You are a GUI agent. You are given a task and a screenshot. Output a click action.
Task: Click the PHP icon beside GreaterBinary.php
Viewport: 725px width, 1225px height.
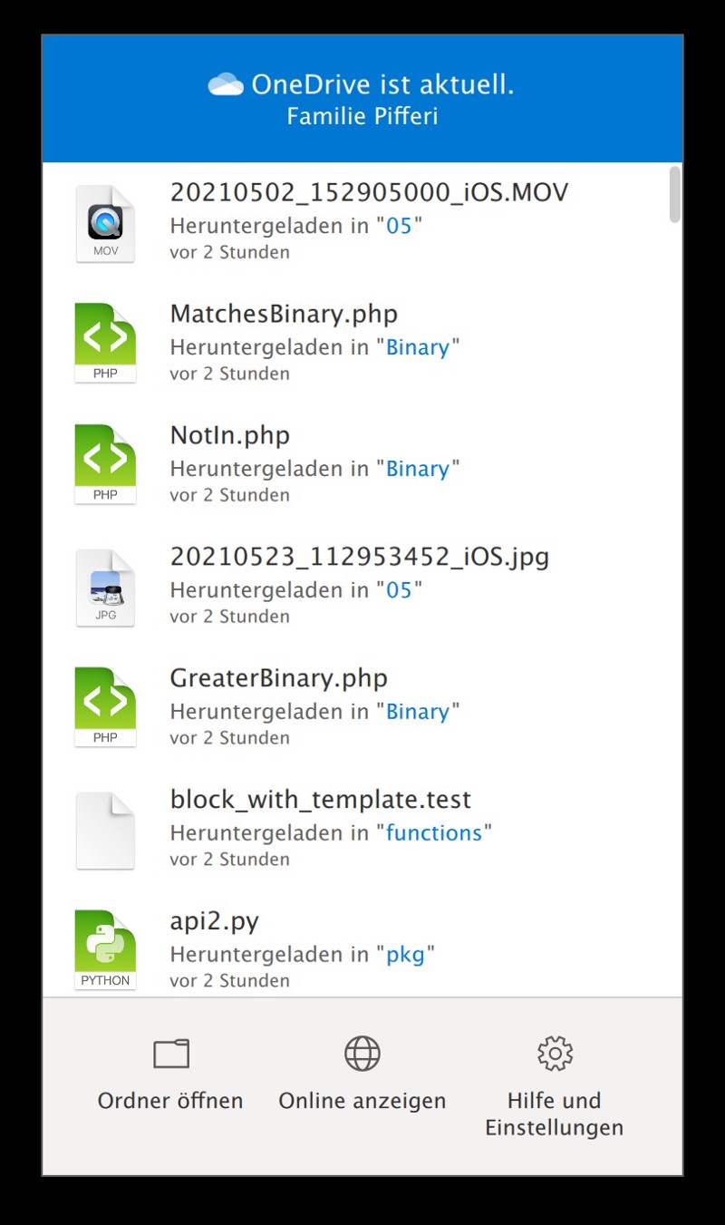[105, 707]
